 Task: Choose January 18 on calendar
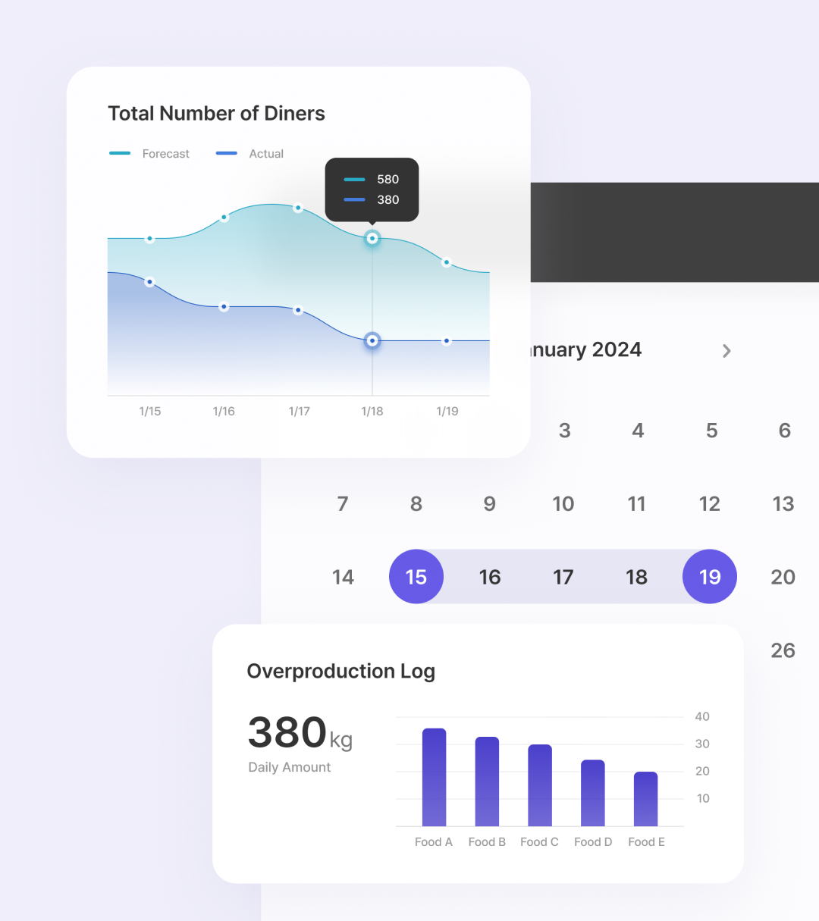coord(636,577)
